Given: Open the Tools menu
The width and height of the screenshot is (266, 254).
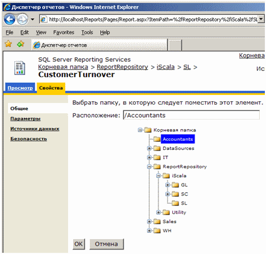Looking at the screenshot, I should [87, 33].
